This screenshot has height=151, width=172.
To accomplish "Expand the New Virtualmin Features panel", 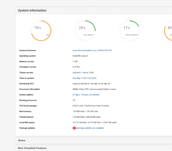I will (x=94, y=148).
